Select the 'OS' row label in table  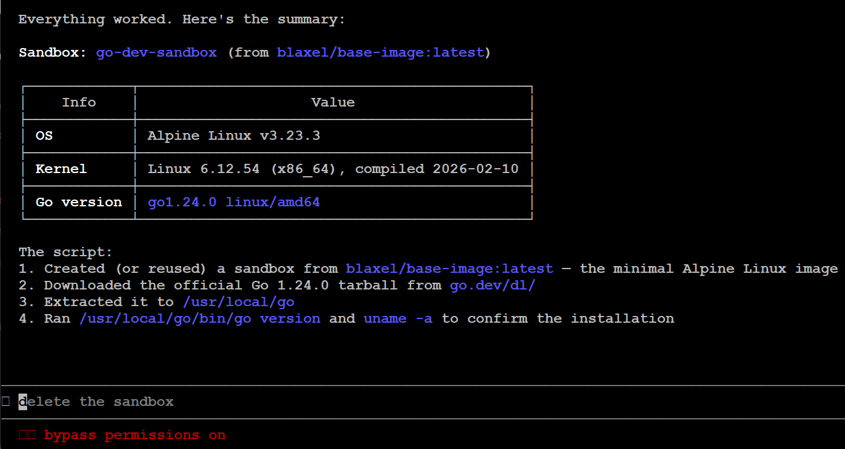pyautogui.click(x=44, y=136)
